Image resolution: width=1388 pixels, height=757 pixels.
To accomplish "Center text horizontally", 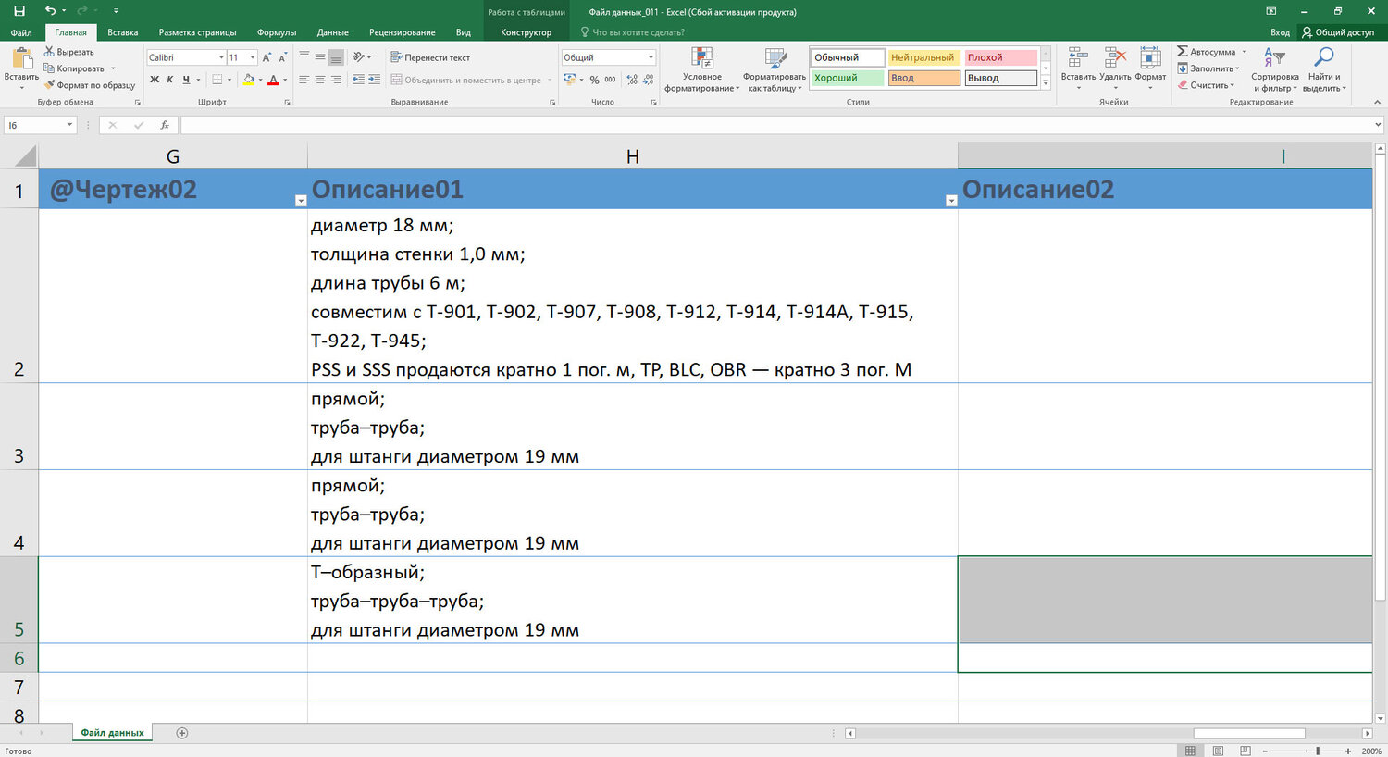I will (x=320, y=80).
